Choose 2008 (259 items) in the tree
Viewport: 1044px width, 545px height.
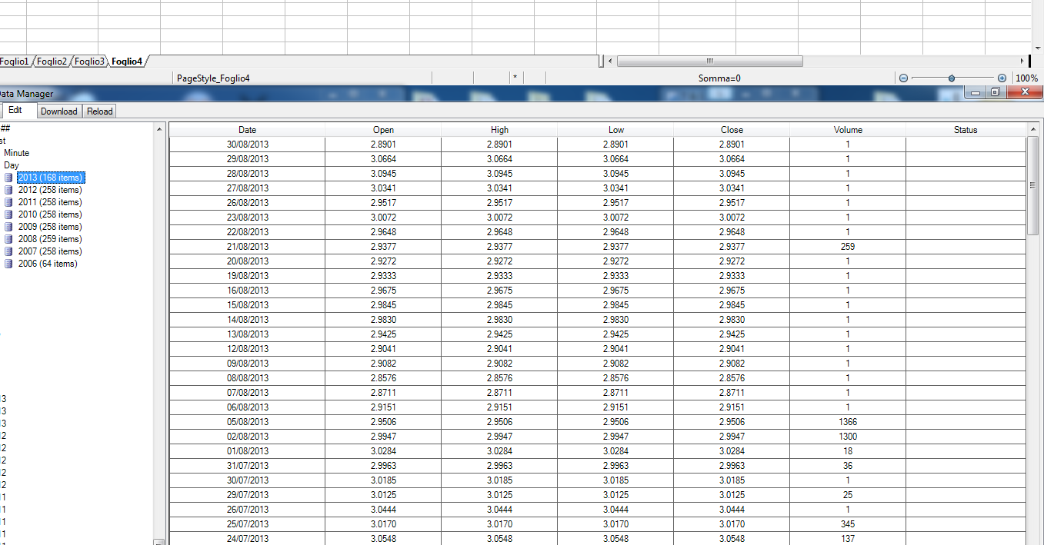click(50, 239)
